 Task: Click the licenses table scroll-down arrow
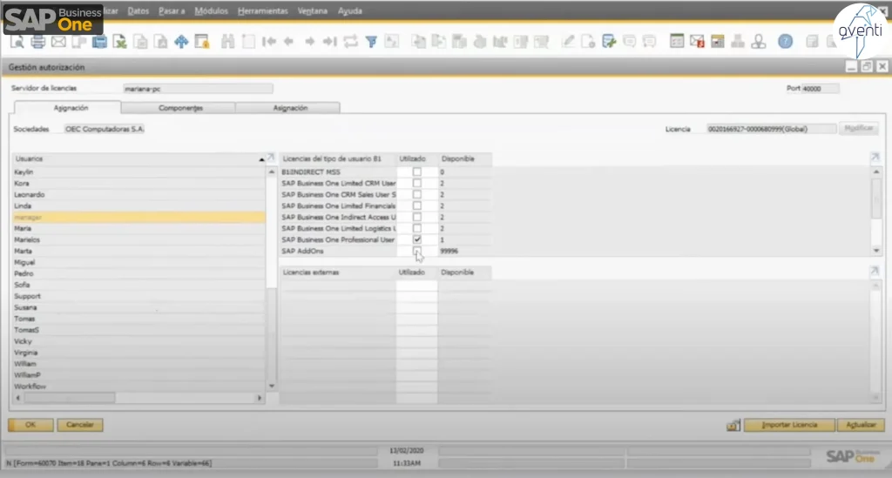click(876, 251)
